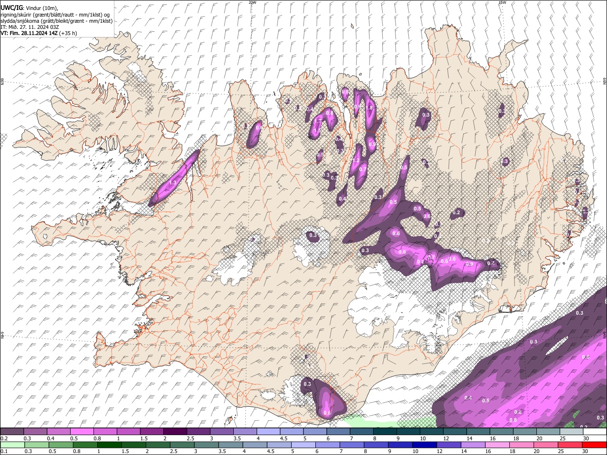Click the 3 violet snow legend swatch
Image resolution: width=607 pixels, height=455 pixels.
221,432
